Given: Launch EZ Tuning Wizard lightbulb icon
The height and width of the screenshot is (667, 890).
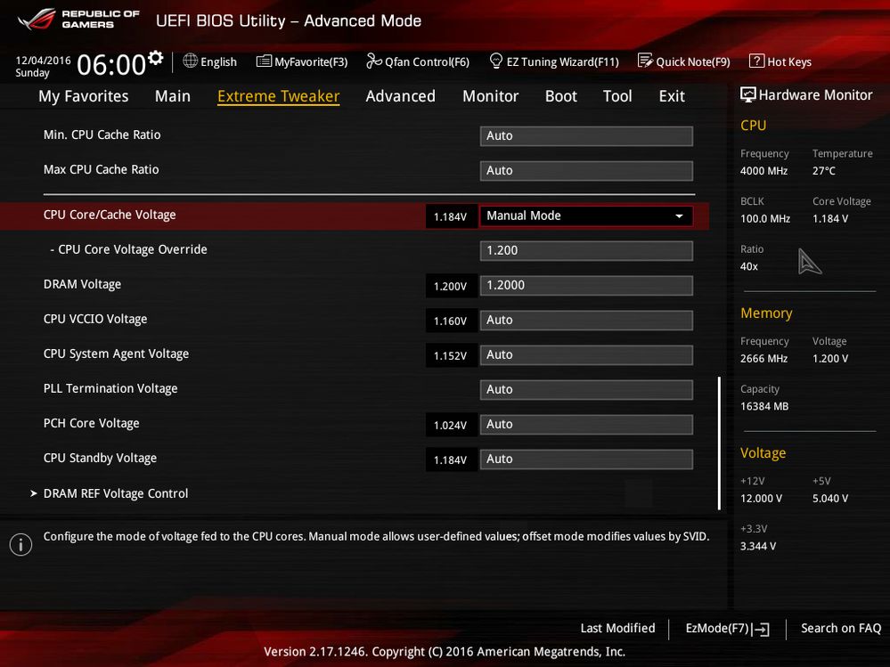Looking at the screenshot, I should (495, 61).
